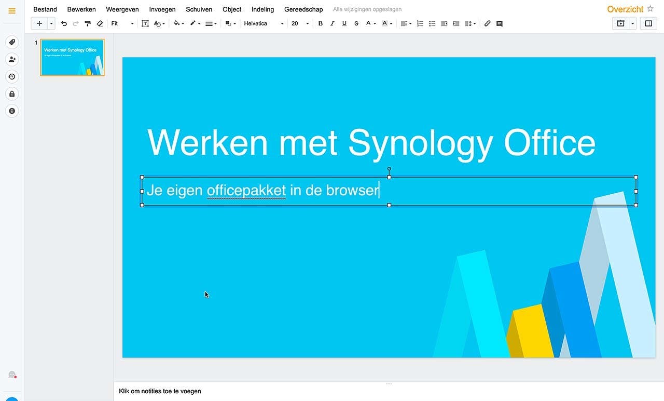Select slide 1 thumbnail in the panel
Screen dimensions: 664x401
click(x=73, y=58)
